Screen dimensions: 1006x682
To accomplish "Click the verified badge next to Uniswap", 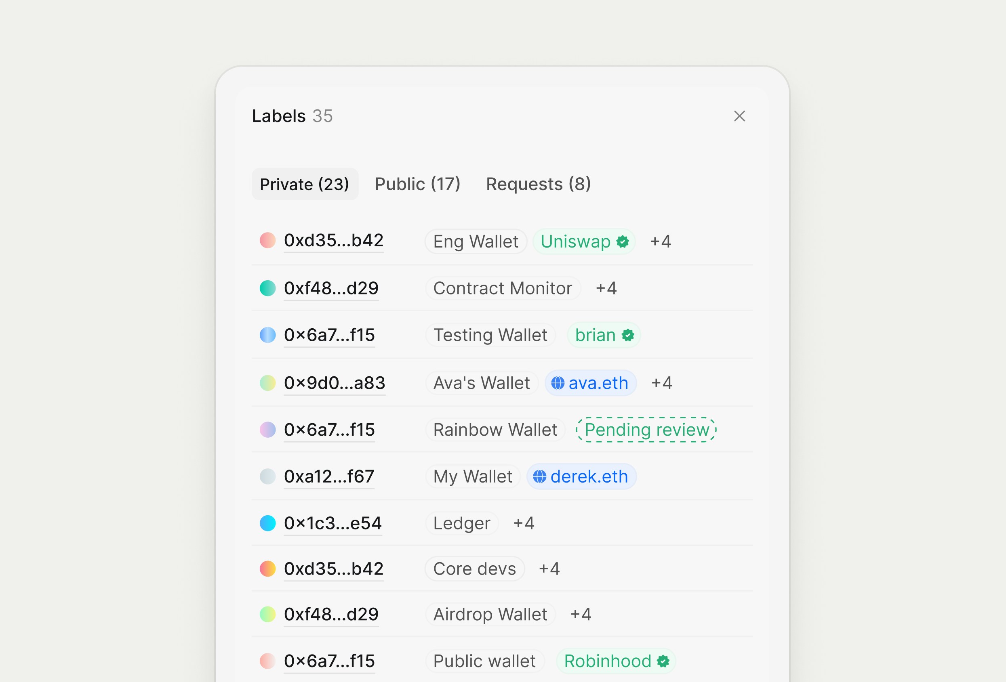I will [x=622, y=242].
